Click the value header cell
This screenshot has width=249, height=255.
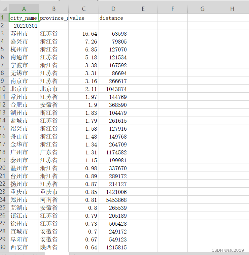[84, 17]
